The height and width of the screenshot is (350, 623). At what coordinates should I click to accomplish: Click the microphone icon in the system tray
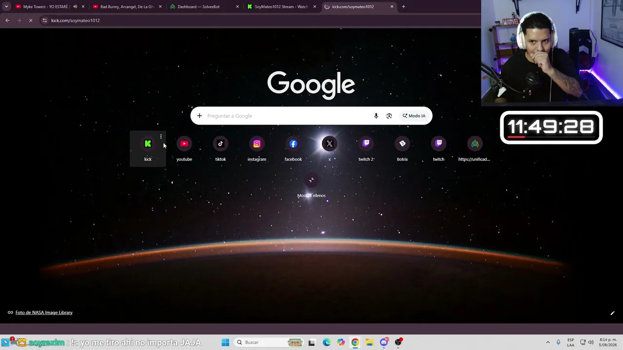click(558, 342)
